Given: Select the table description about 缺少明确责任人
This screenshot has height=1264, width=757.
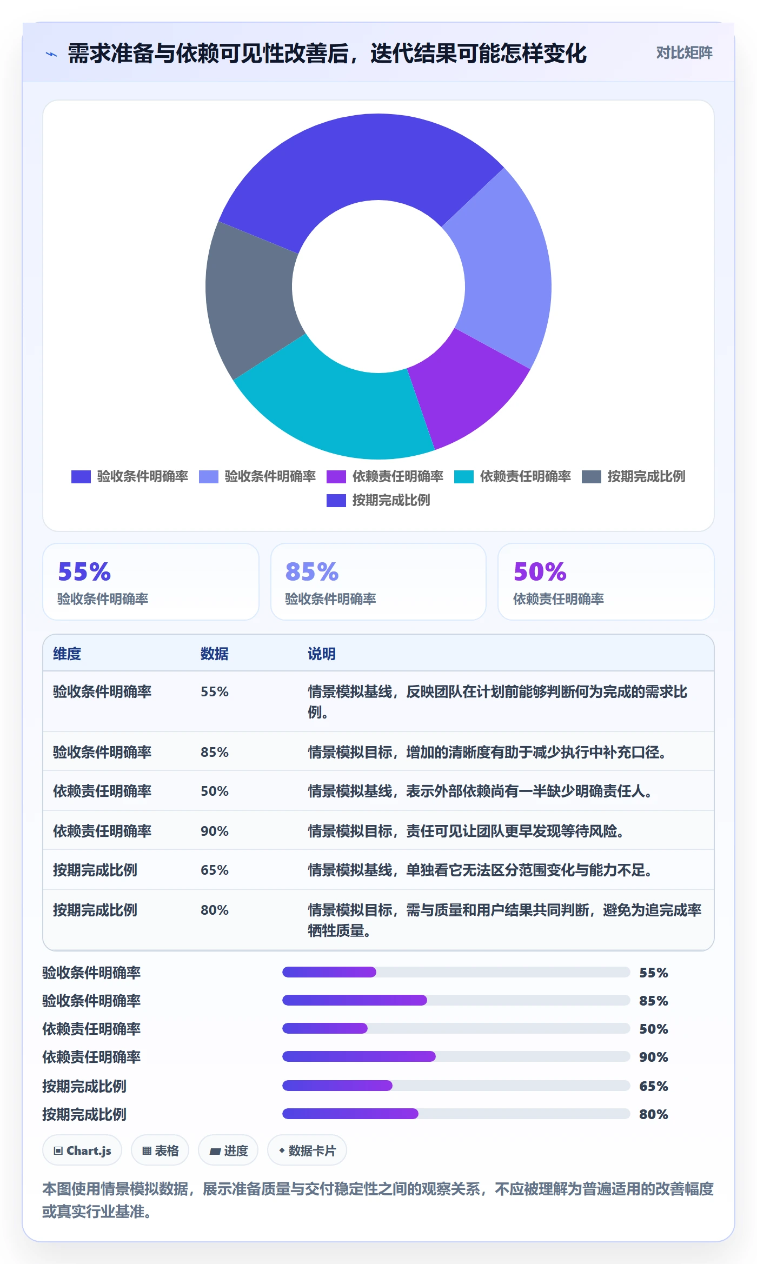Looking at the screenshot, I should click(x=480, y=791).
